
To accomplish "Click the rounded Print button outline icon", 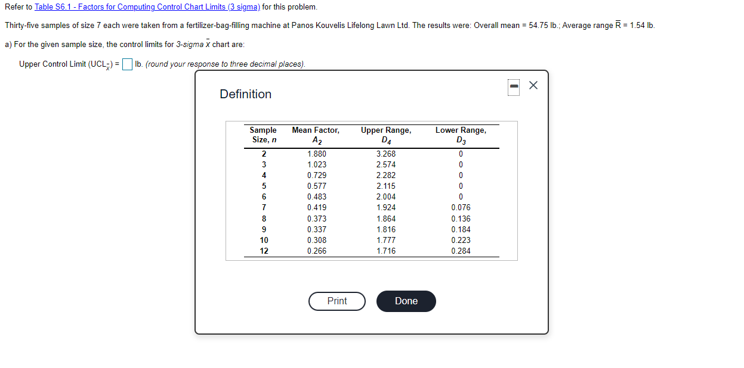I will point(337,301).
